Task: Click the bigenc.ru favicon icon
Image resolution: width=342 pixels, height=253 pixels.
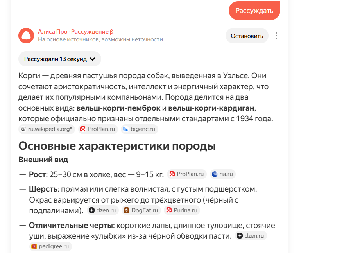Action: (125, 129)
